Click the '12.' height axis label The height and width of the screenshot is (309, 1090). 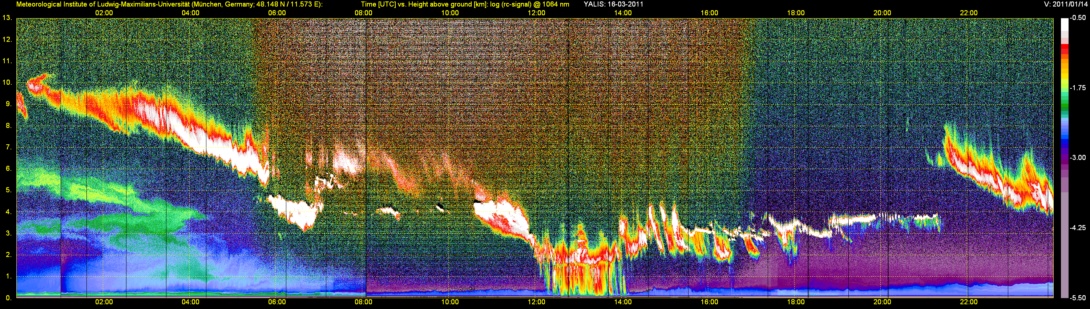tap(7, 39)
